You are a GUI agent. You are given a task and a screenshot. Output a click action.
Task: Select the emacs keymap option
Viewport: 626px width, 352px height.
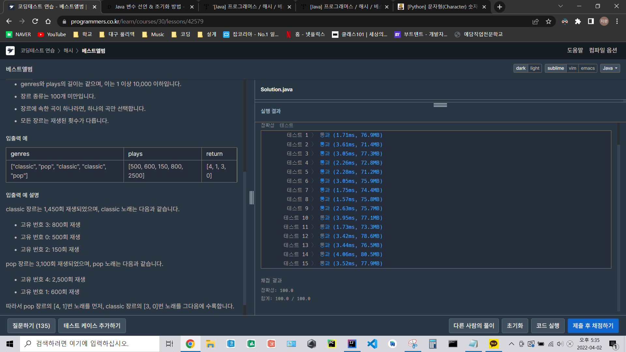pos(588,68)
